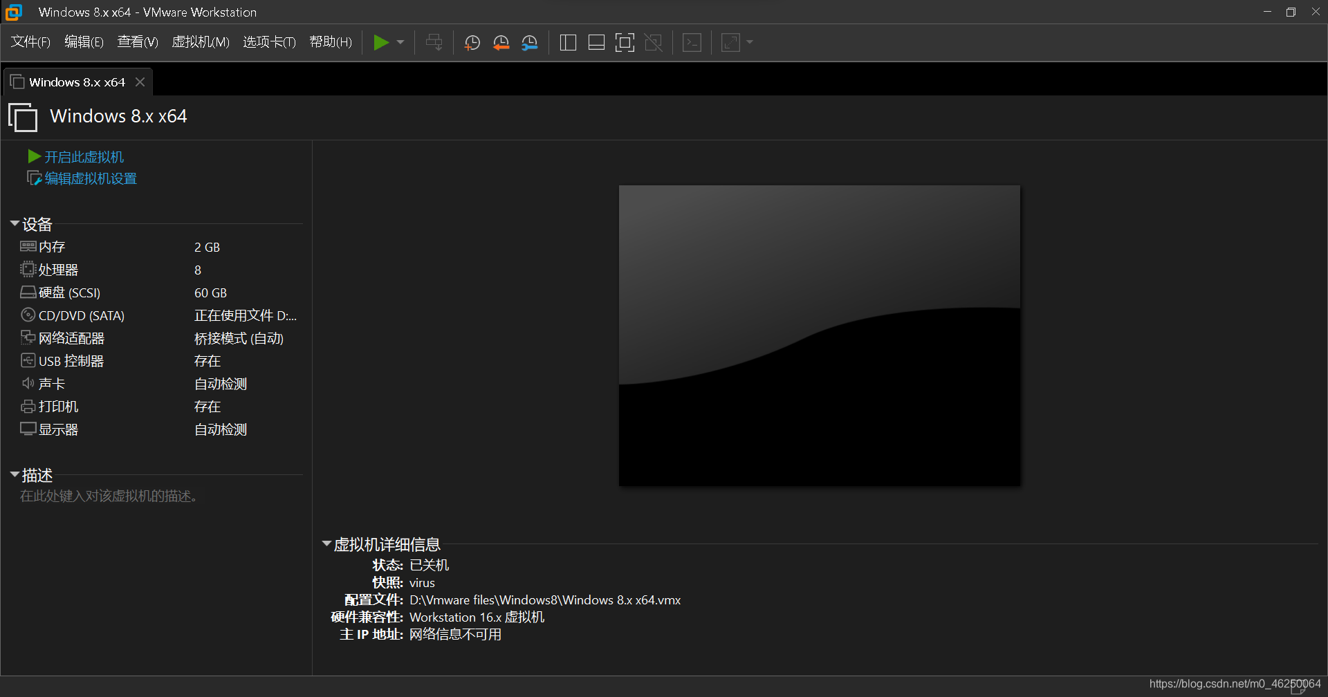
Task: Select the USB 控制器 device label
Action: click(71, 361)
